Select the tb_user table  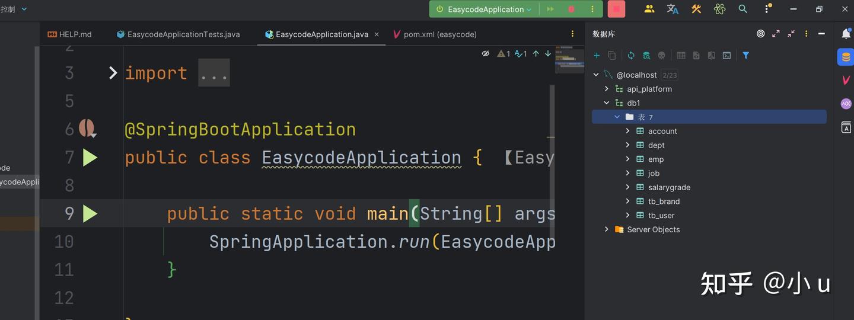[661, 216]
